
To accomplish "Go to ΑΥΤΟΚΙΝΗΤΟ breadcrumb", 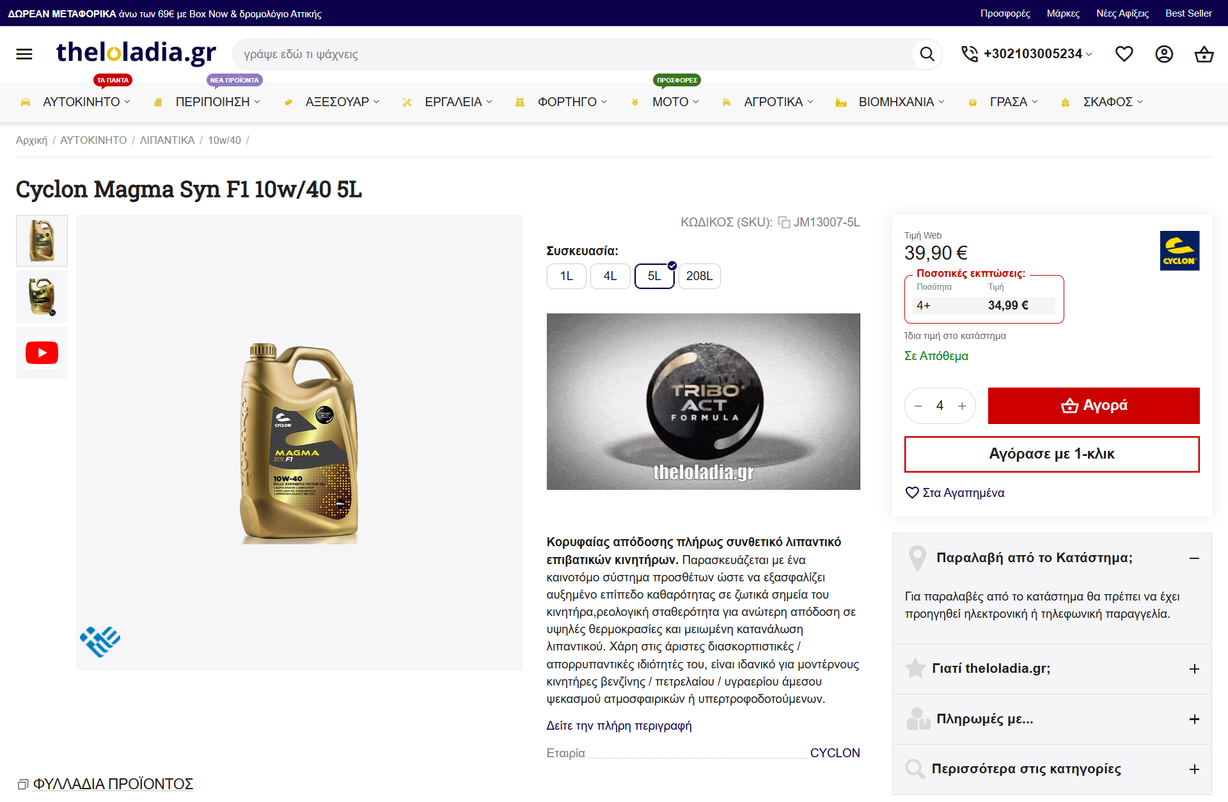I will 93,140.
